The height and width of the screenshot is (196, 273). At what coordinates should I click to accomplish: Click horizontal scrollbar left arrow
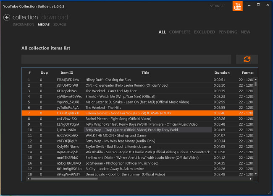(x=29, y=179)
